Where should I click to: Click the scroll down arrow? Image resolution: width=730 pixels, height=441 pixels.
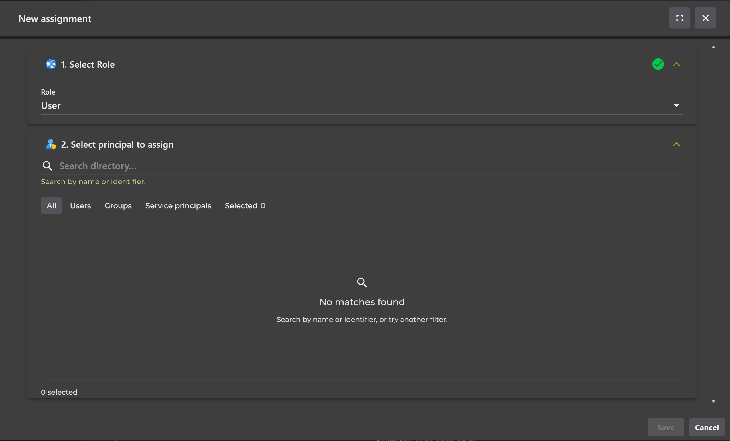pyautogui.click(x=713, y=401)
